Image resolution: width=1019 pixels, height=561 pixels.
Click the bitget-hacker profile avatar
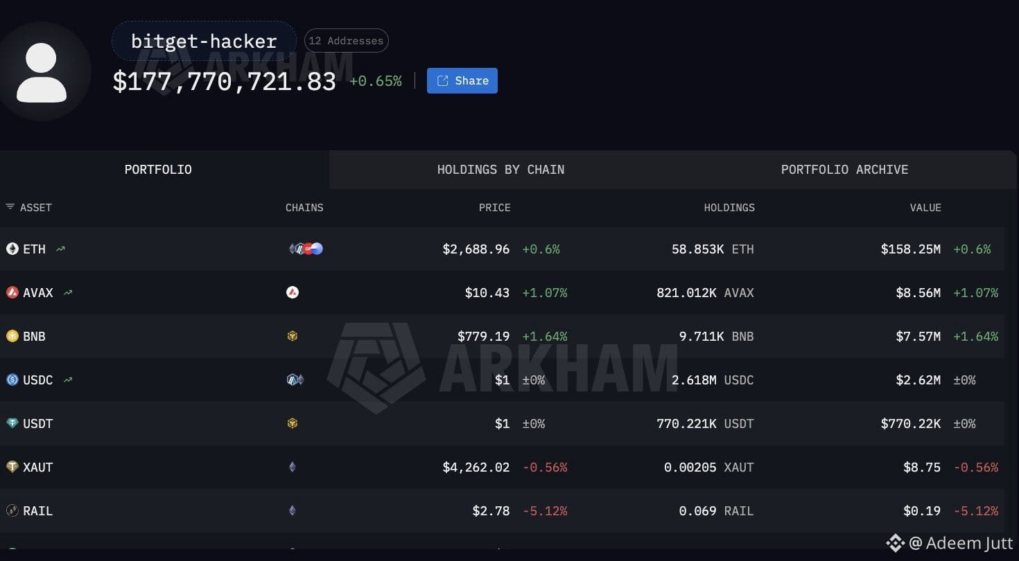pos(42,72)
